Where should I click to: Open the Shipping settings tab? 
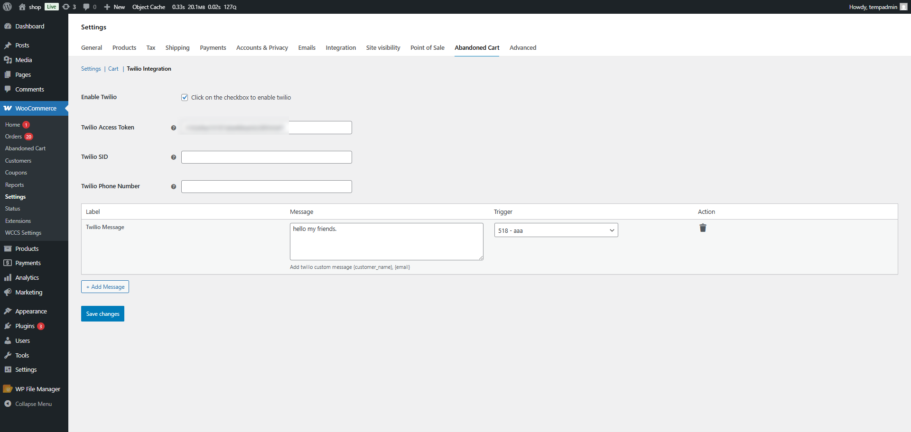(177, 47)
